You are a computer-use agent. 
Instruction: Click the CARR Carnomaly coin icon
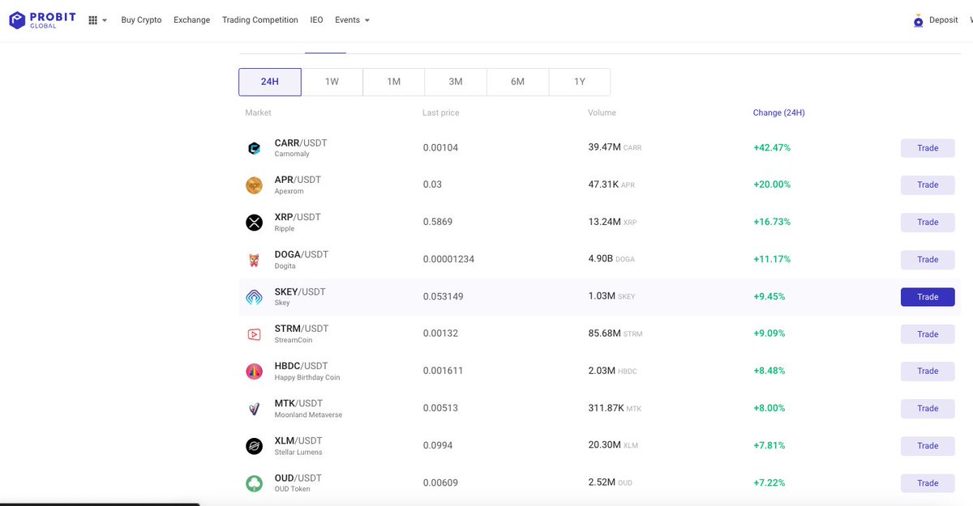pyautogui.click(x=254, y=148)
